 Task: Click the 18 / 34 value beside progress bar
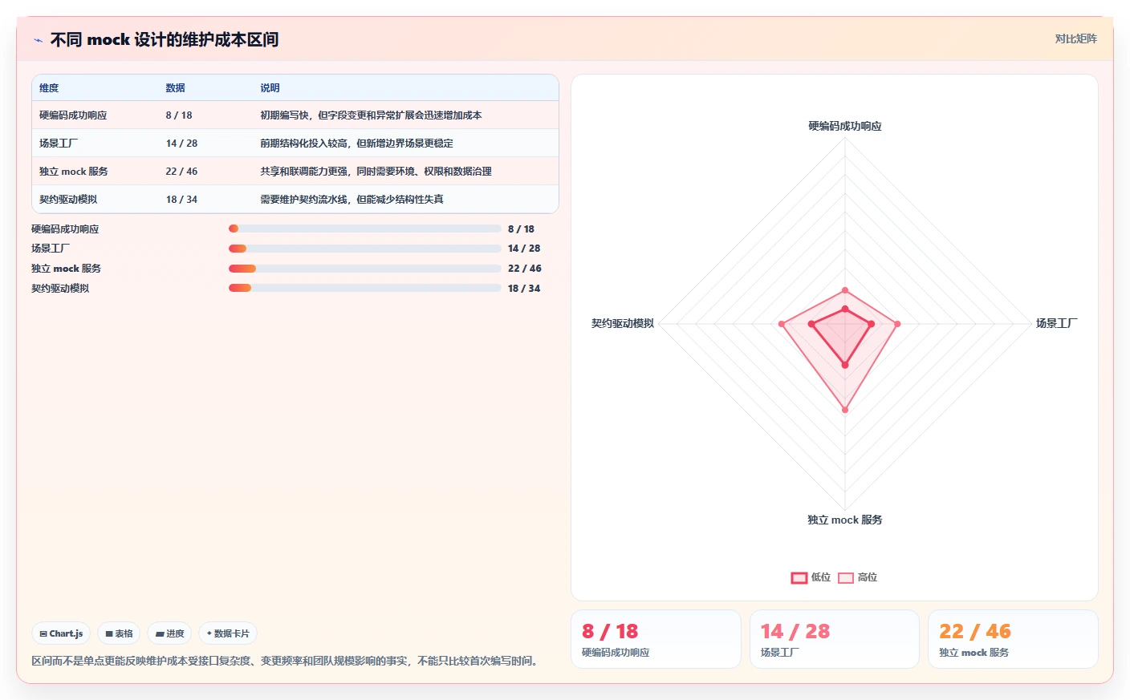coord(524,289)
